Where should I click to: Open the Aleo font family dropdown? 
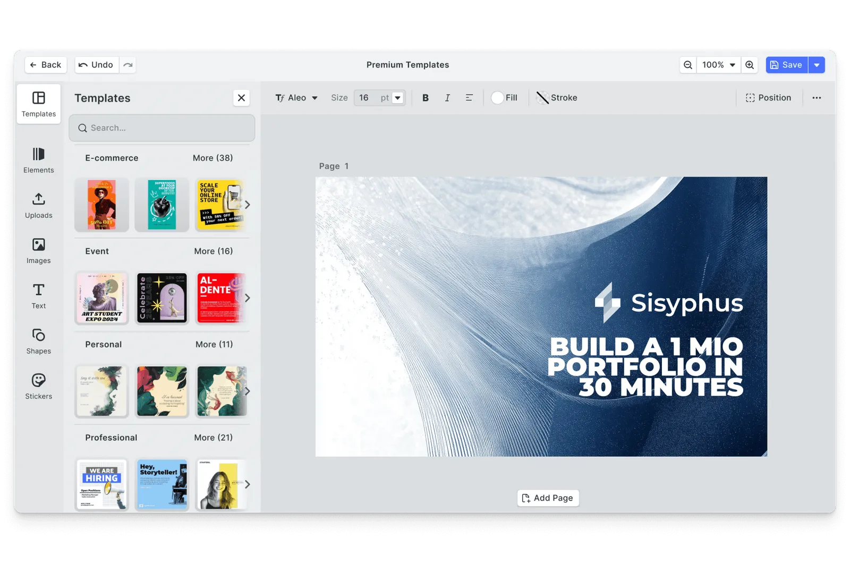coord(296,98)
